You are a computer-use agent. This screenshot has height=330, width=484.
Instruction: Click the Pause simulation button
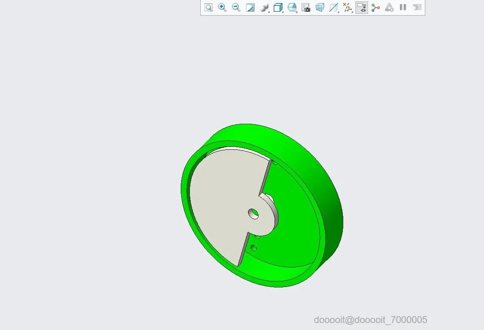403,7
